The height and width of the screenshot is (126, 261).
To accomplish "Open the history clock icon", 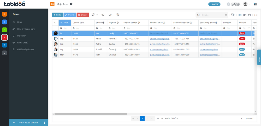I will coord(118,15).
